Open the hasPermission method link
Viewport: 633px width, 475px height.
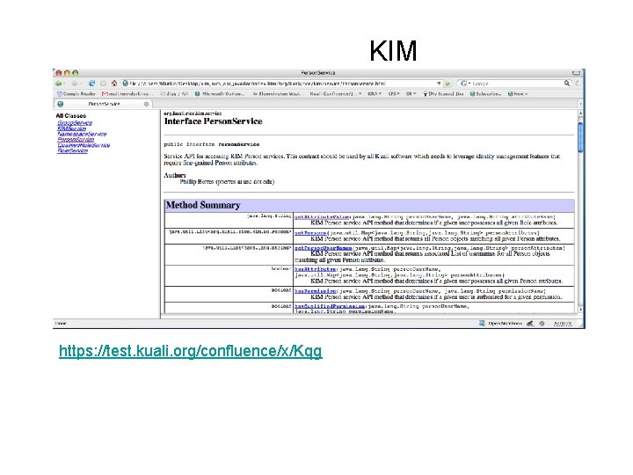pos(316,291)
